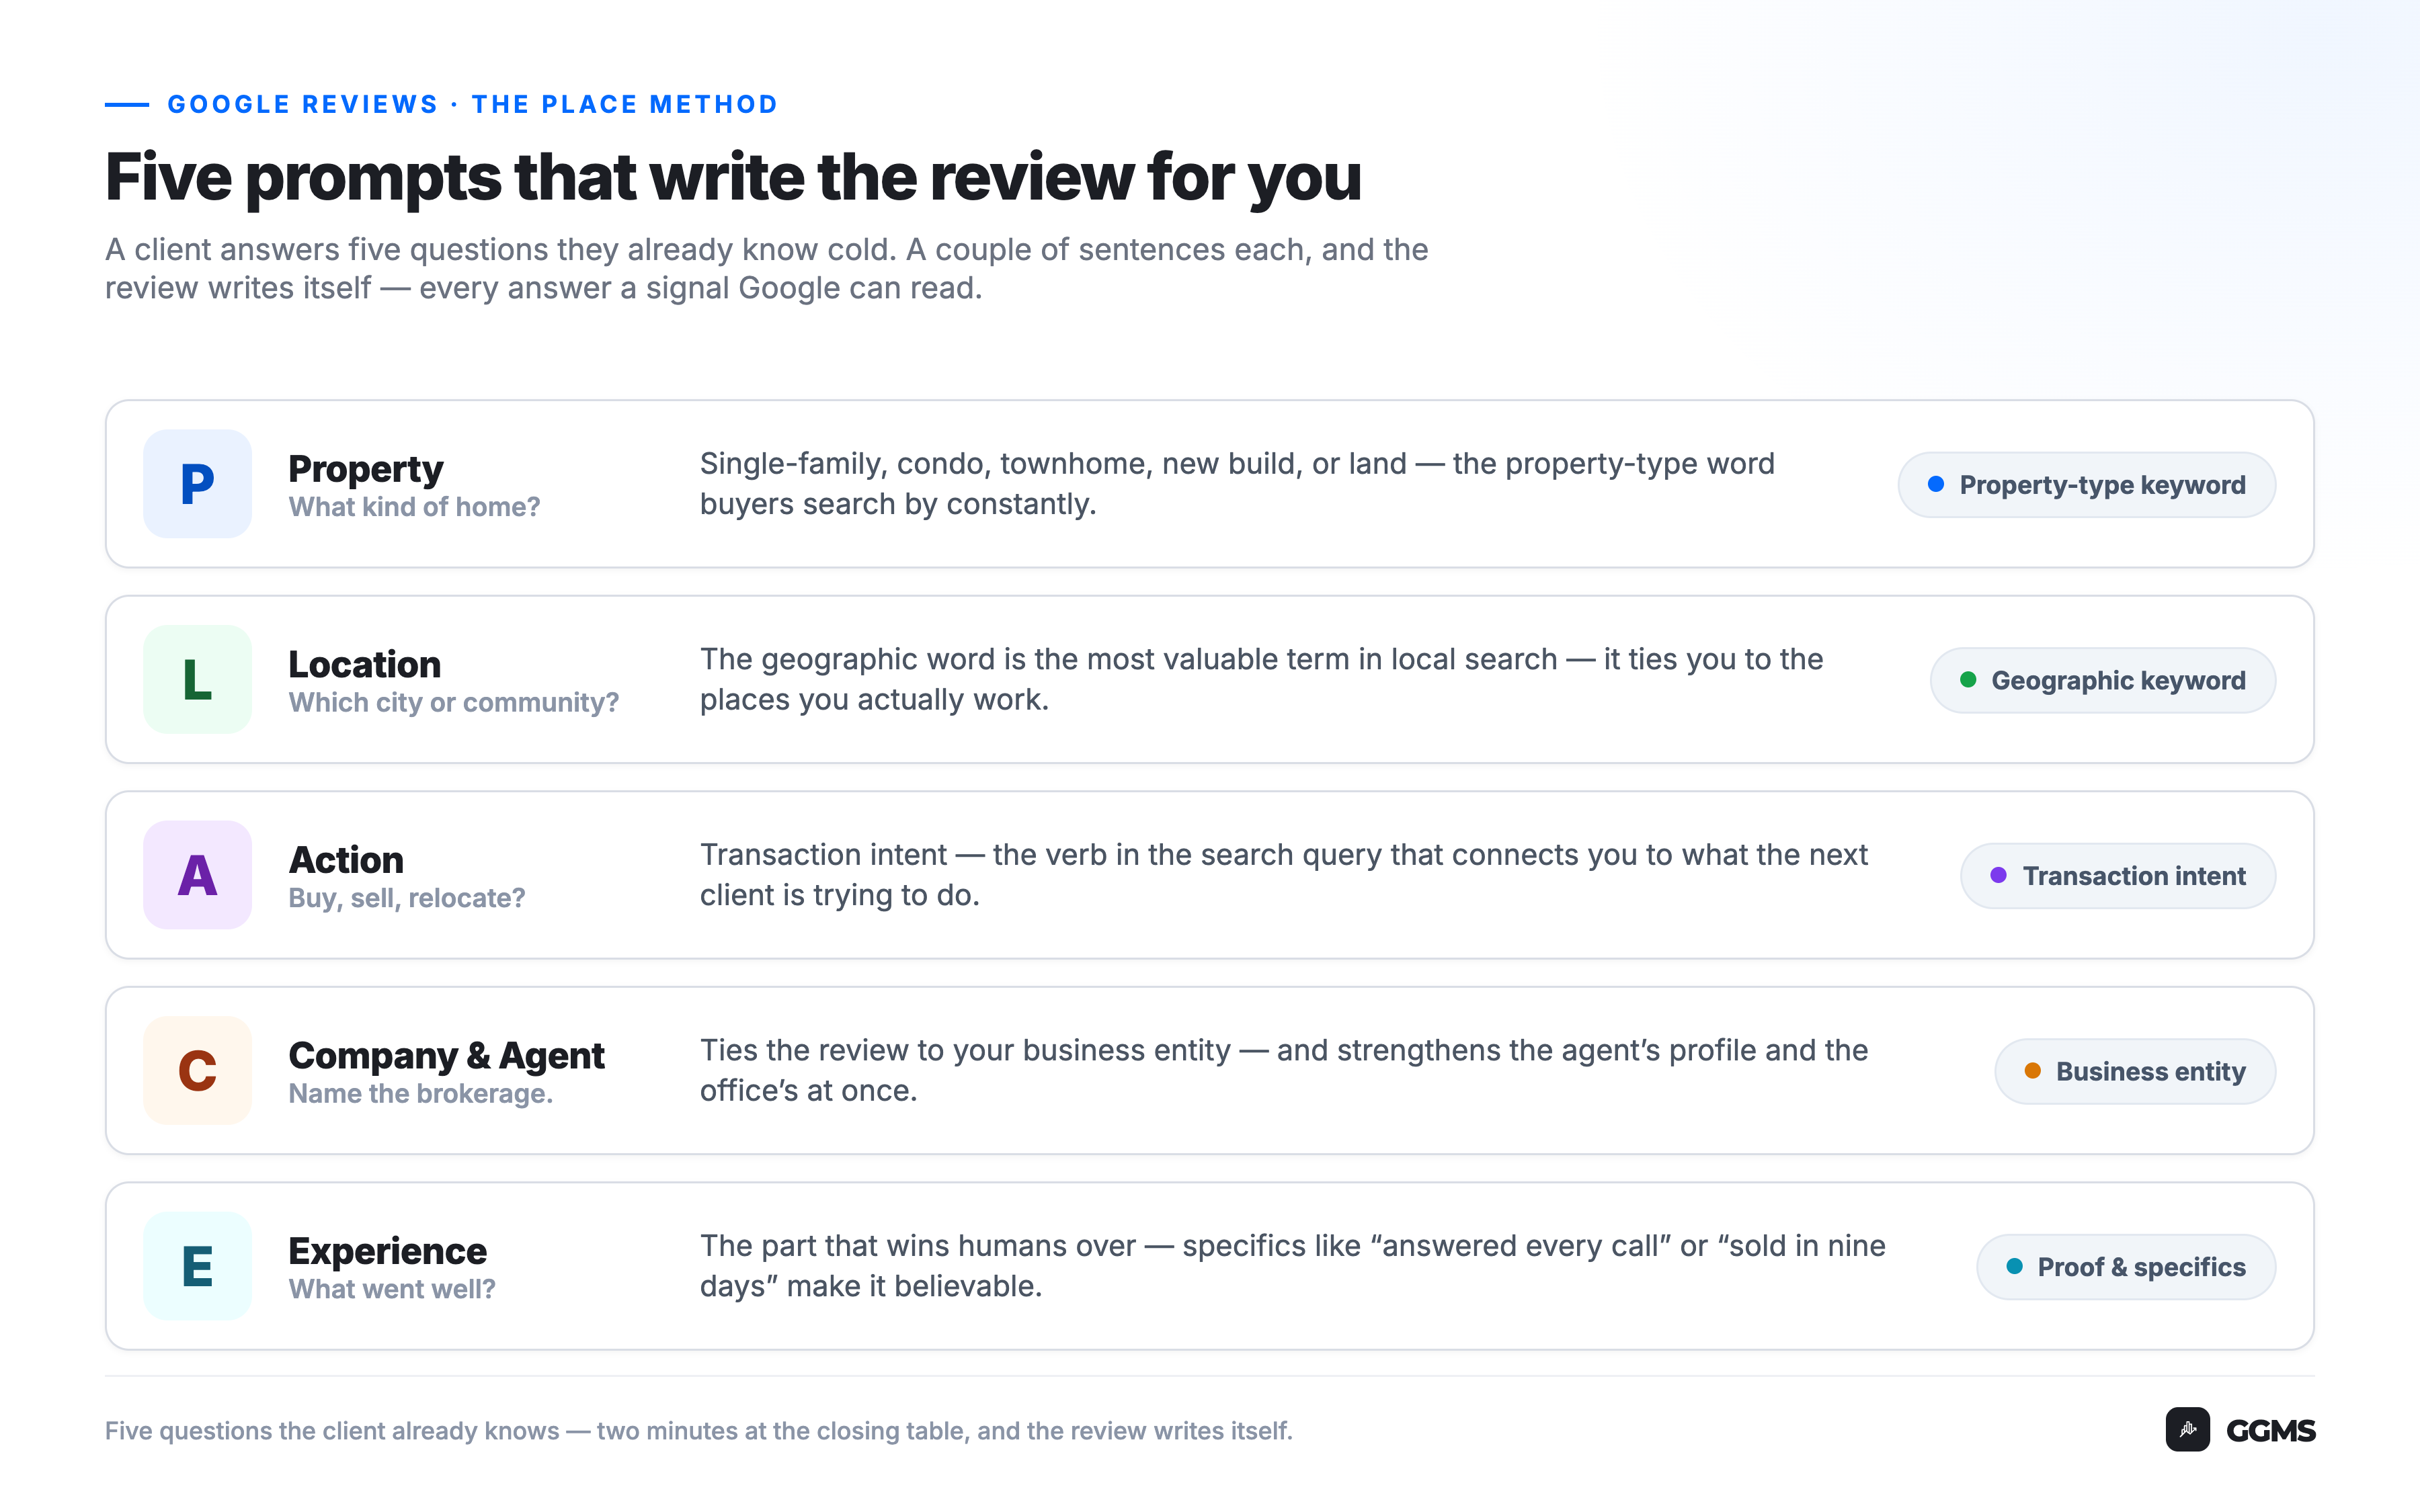Select the Property-type keyword tag

tap(2086, 485)
